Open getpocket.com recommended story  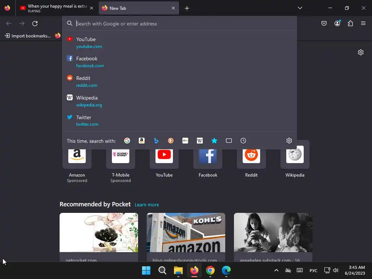pyautogui.click(x=99, y=237)
